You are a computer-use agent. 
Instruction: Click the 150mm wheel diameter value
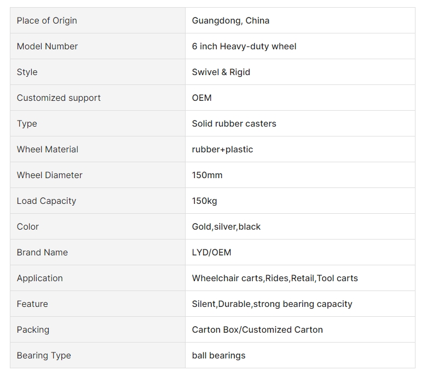pyautogui.click(x=207, y=175)
